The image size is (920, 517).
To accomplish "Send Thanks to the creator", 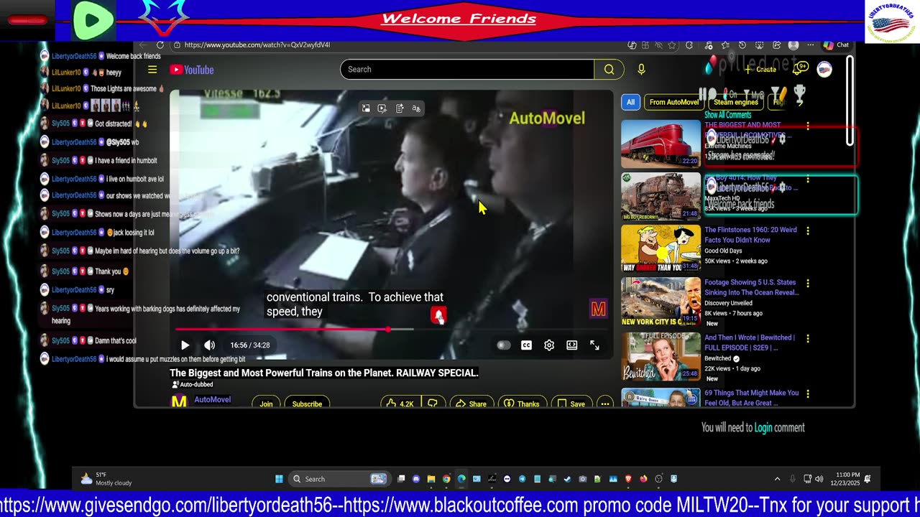I will coord(522,404).
